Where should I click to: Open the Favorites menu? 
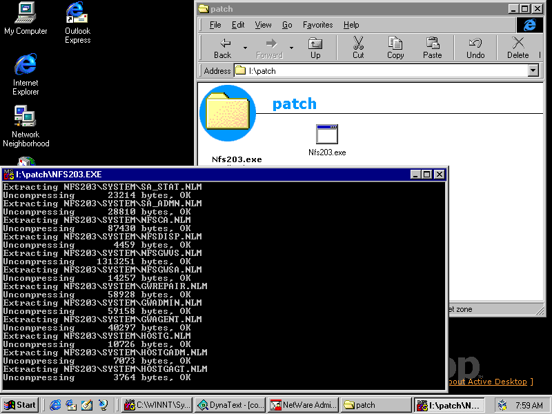click(317, 25)
